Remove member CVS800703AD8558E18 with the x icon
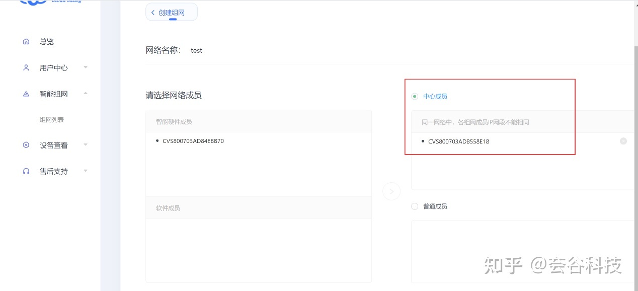The height and width of the screenshot is (291, 638). point(623,141)
